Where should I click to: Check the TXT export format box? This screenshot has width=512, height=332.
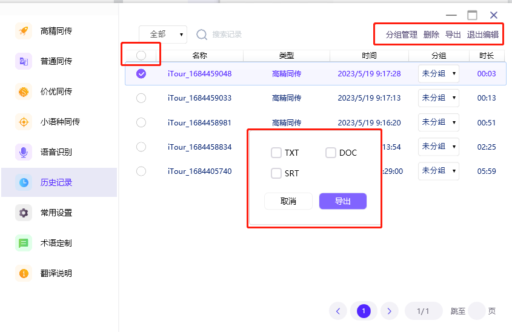coord(276,153)
